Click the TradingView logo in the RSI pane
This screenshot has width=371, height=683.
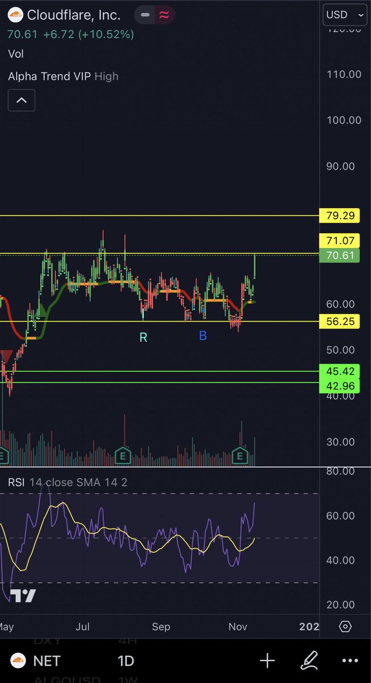click(x=23, y=596)
